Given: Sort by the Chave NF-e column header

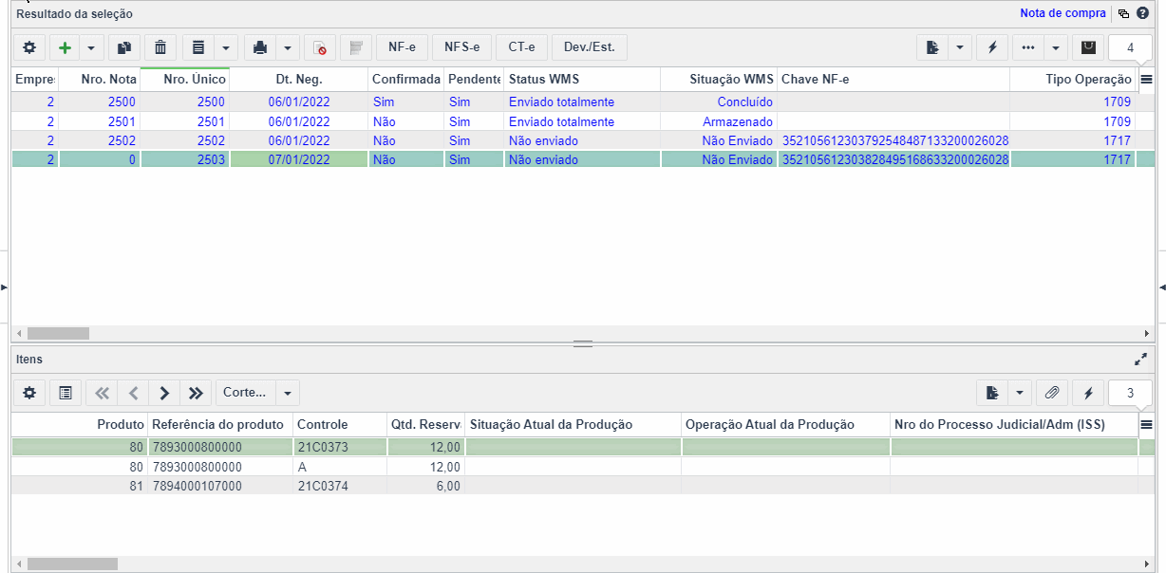Looking at the screenshot, I should coord(893,80).
